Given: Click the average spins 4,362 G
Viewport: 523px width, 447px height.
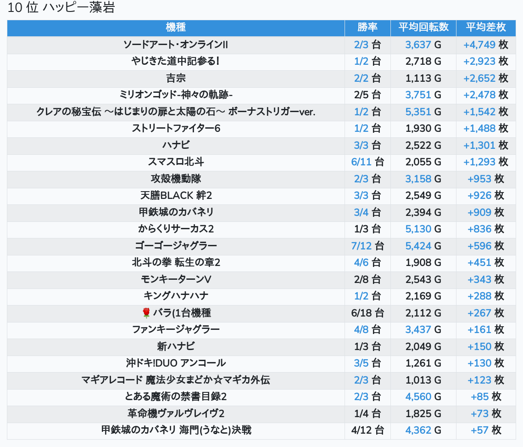Looking at the screenshot, I should (423, 430).
